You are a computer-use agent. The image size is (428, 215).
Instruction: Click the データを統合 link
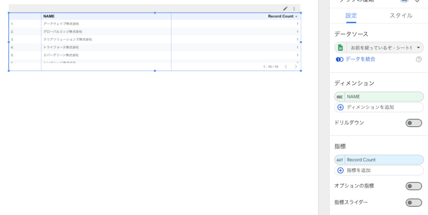coord(360,59)
